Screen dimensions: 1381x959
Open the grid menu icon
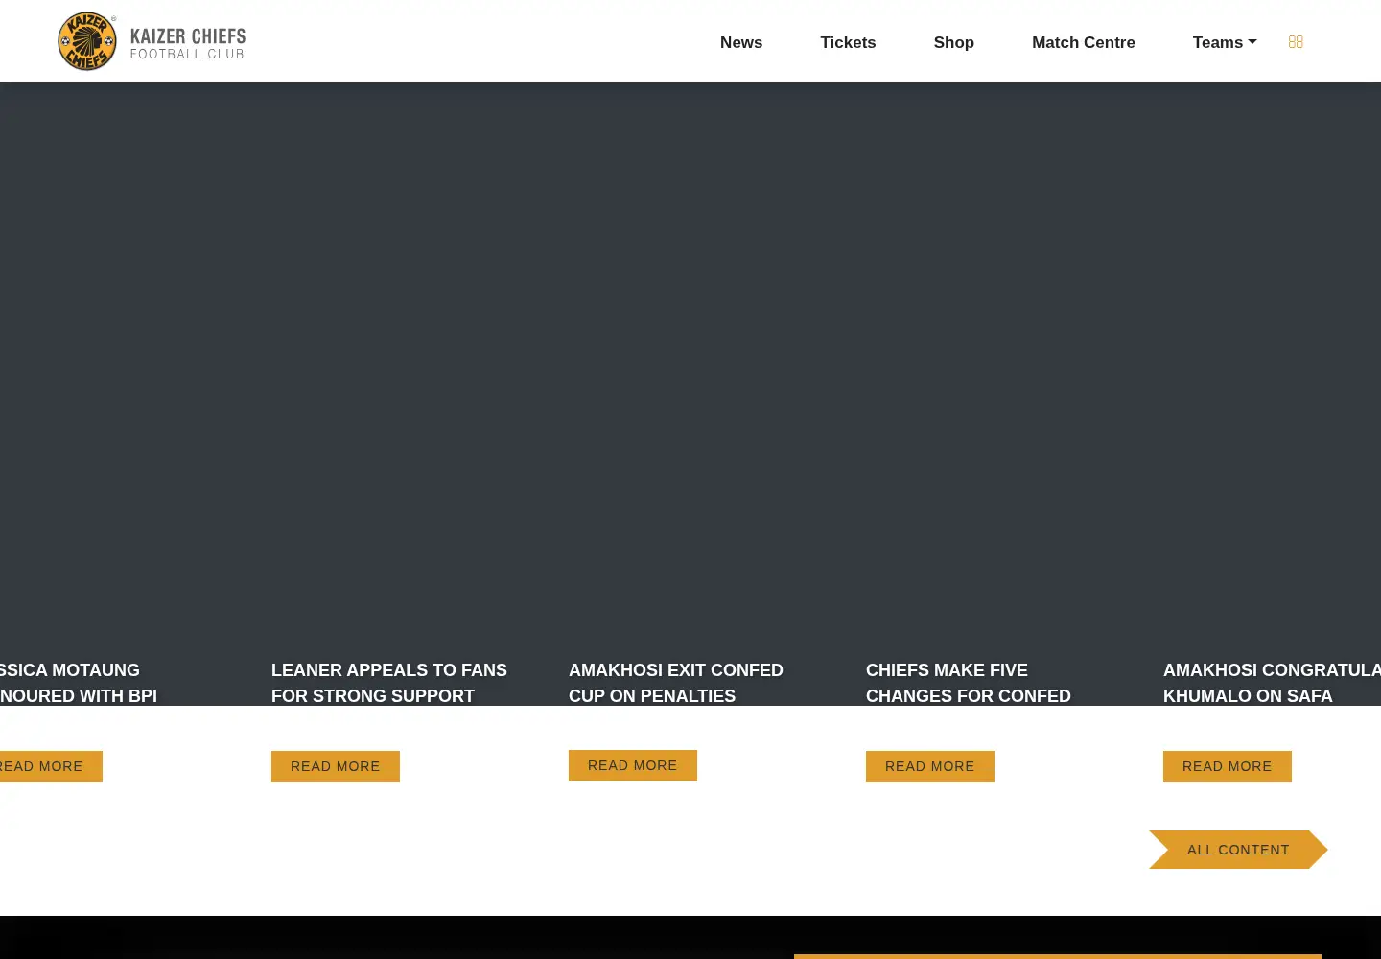click(x=1296, y=42)
